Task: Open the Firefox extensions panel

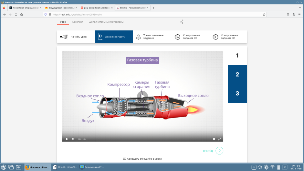Action: [x=294, y=14]
